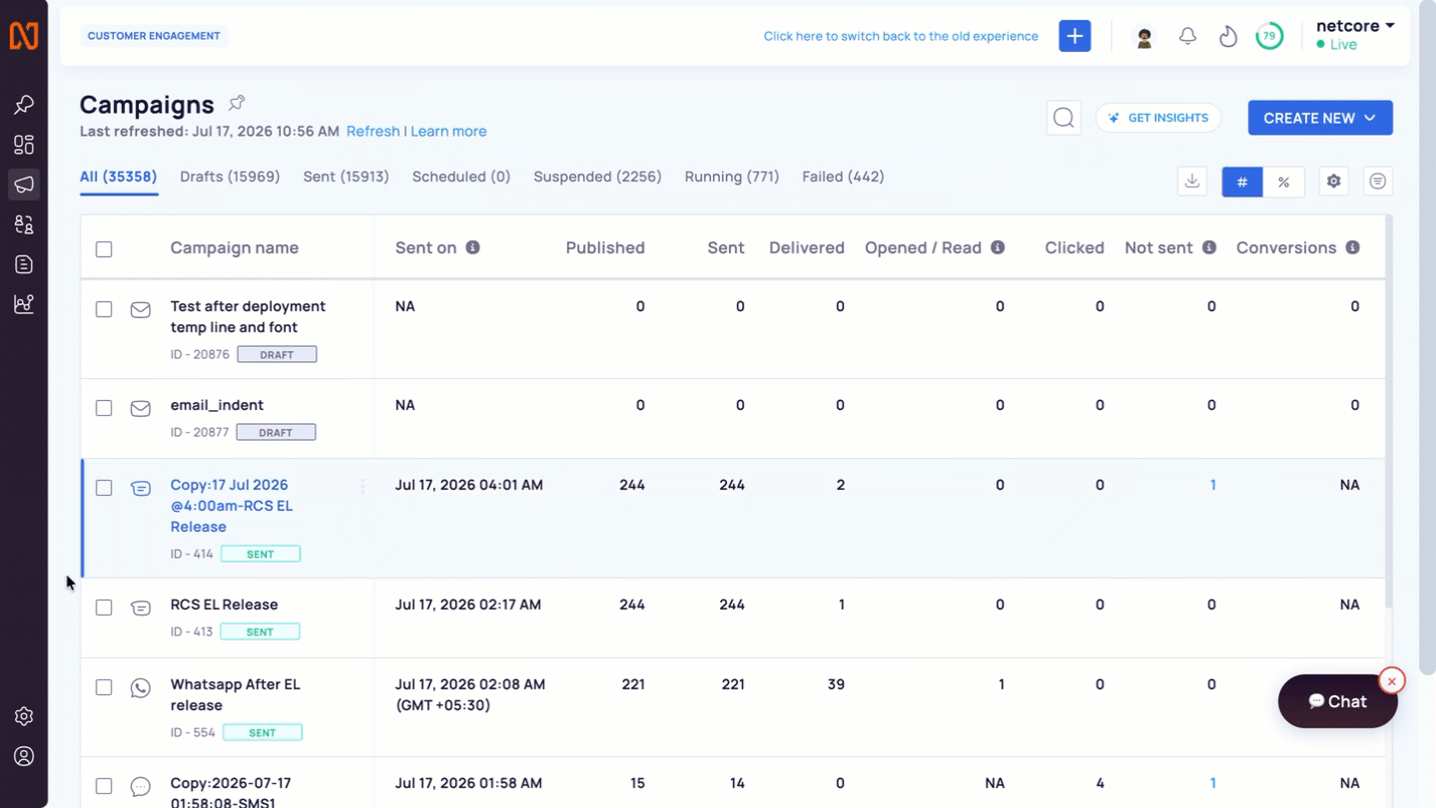Click the GET INSIGHTS button

(x=1158, y=118)
